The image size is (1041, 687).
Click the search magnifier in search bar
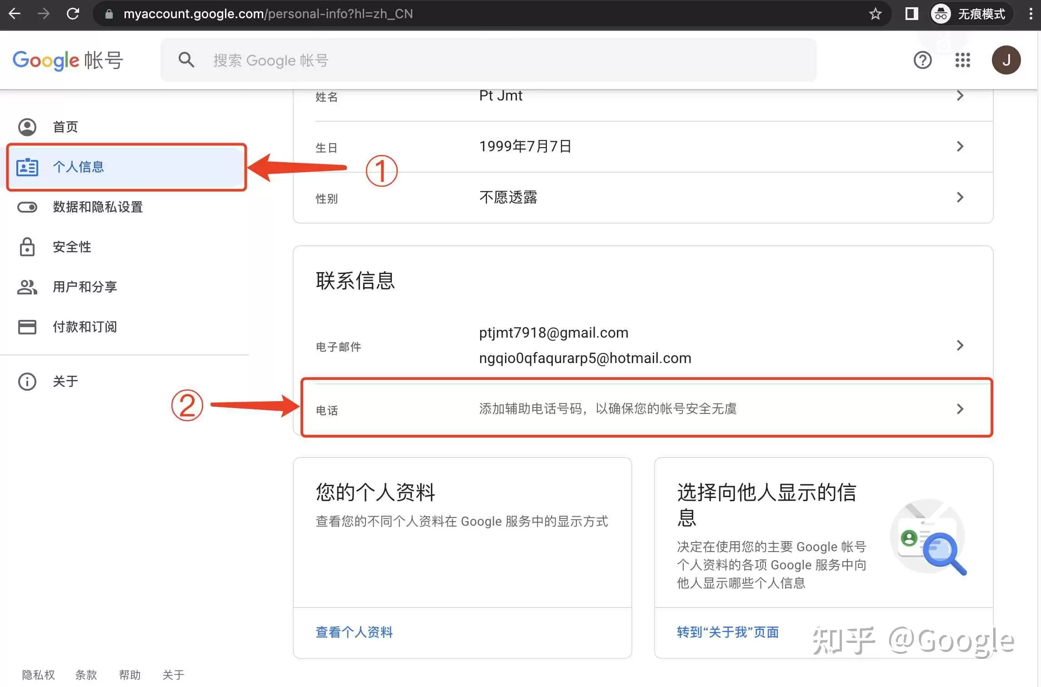click(x=186, y=60)
